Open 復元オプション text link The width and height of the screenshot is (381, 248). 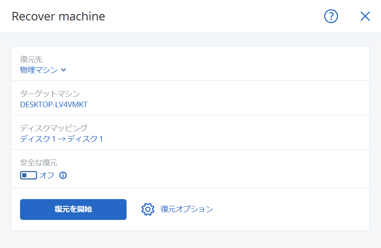(x=187, y=209)
